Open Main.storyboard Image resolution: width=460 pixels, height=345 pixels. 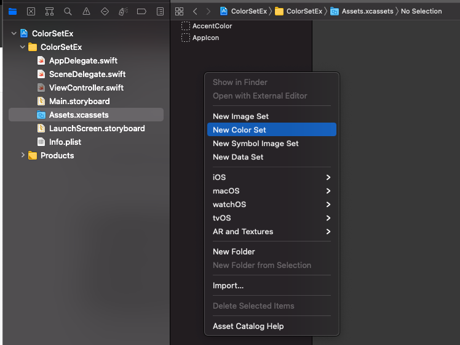[79, 101]
